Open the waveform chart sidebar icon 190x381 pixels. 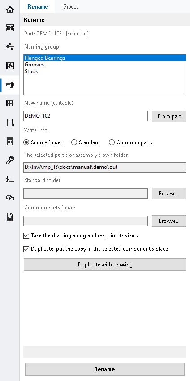(x=10, y=66)
